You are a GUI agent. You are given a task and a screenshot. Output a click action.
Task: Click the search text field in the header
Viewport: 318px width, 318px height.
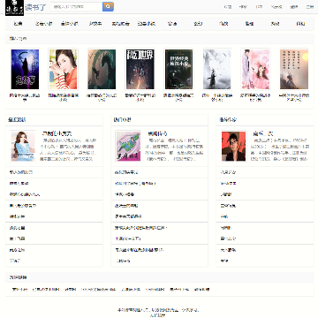pos(77,6)
